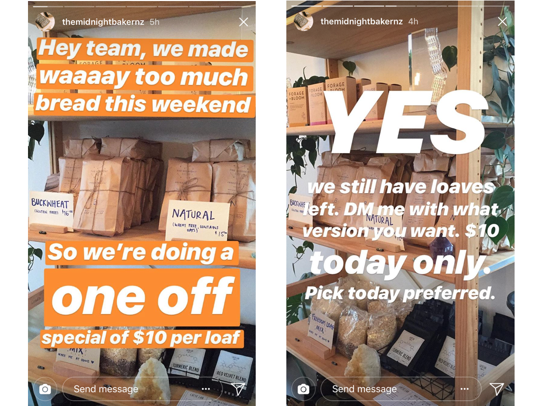Focus Send message field in left story

142,389
